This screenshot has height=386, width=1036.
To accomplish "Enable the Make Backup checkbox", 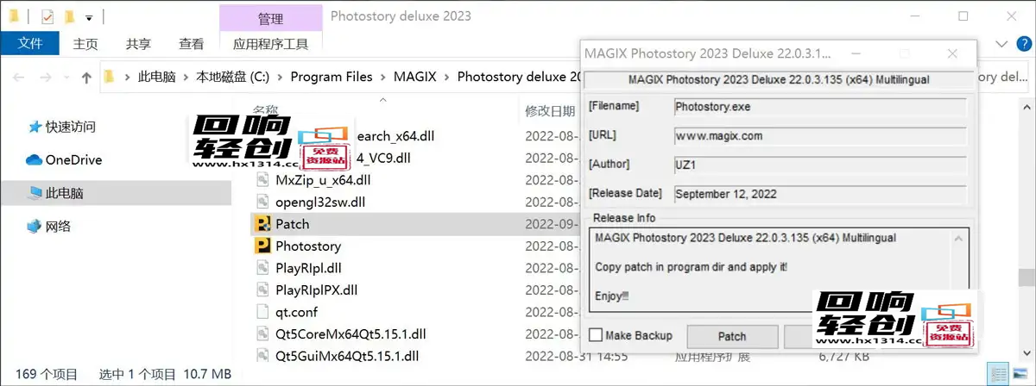I will point(596,335).
